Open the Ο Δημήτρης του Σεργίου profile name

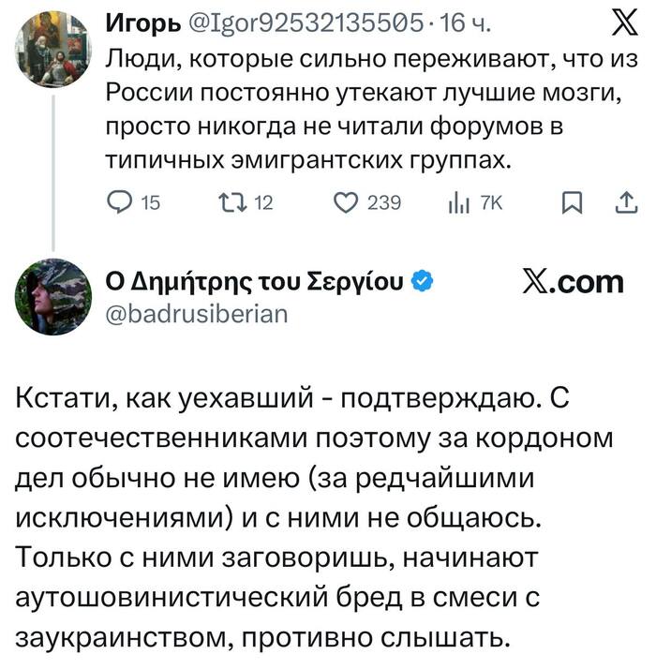[x=258, y=282]
